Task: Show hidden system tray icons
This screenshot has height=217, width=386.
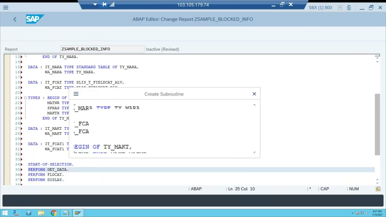Action: (352, 213)
